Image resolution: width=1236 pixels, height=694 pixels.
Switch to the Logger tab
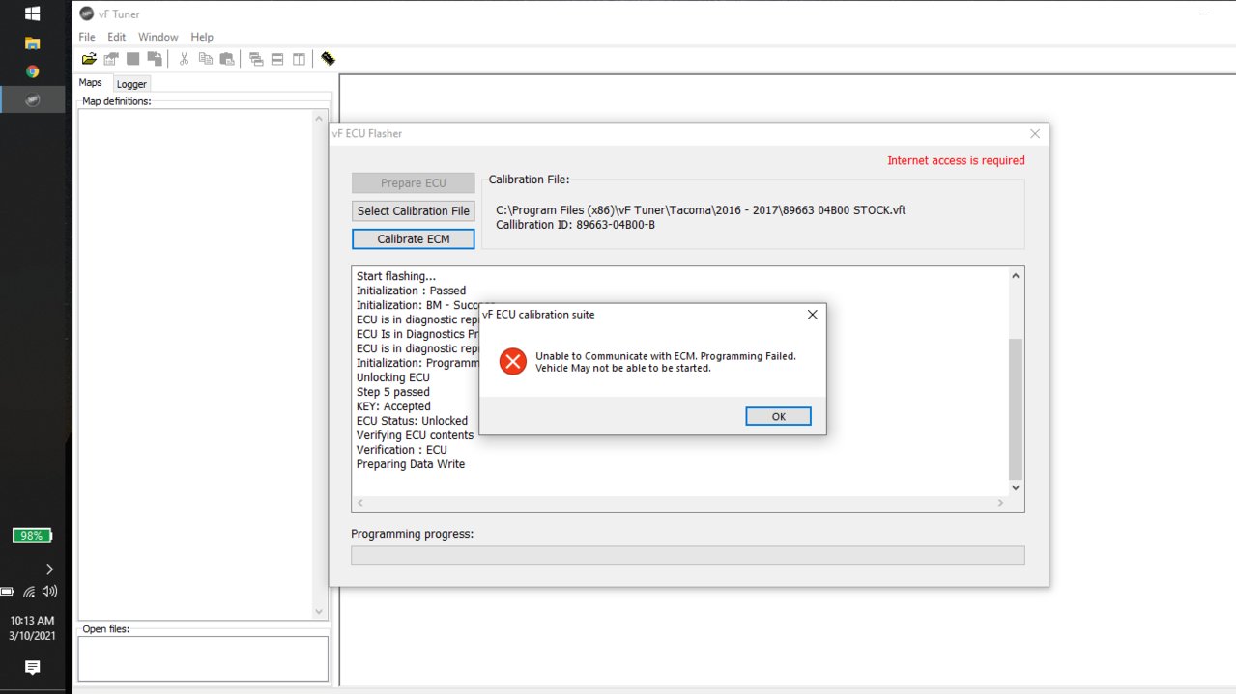point(131,84)
